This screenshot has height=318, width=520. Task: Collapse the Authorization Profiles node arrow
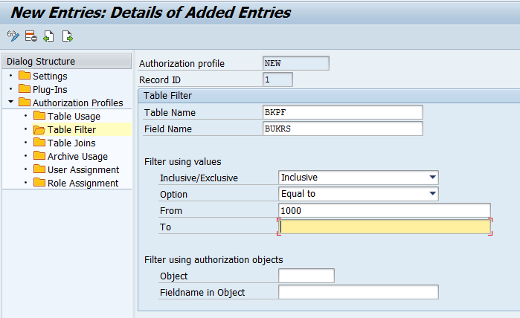[x=11, y=102]
